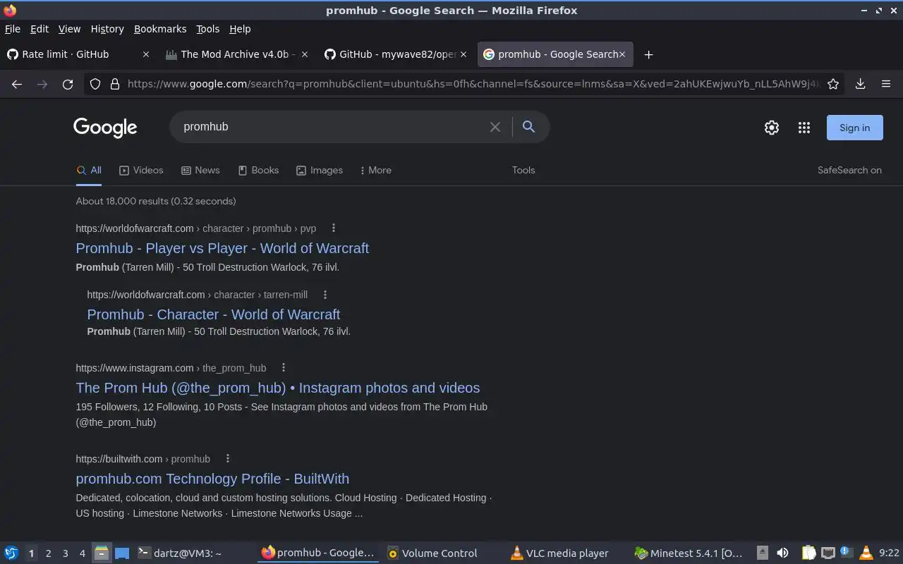The height and width of the screenshot is (564, 903).
Task: Reload the current page
Action: pos(68,84)
